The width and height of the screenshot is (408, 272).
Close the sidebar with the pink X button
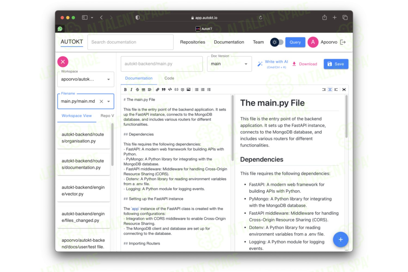point(63,62)
